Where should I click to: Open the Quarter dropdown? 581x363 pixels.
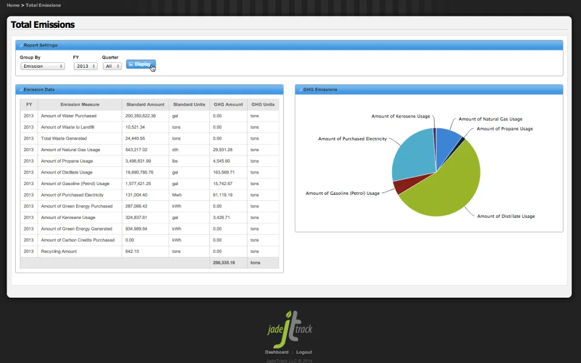coord(112,67)
